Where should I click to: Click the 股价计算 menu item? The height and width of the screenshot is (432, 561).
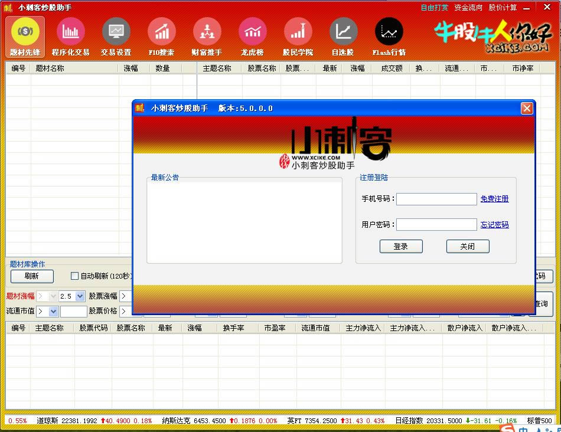click(503, 8)
